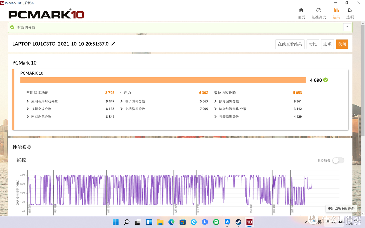Open the blue 'e' browser icon on taskbar

pos(194,222)
